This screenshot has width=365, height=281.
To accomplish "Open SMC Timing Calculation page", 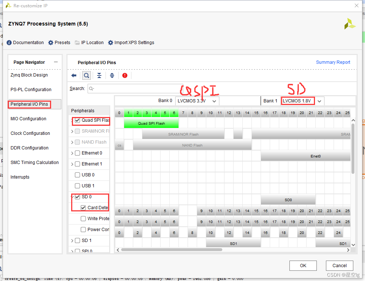I will [35, 163].
